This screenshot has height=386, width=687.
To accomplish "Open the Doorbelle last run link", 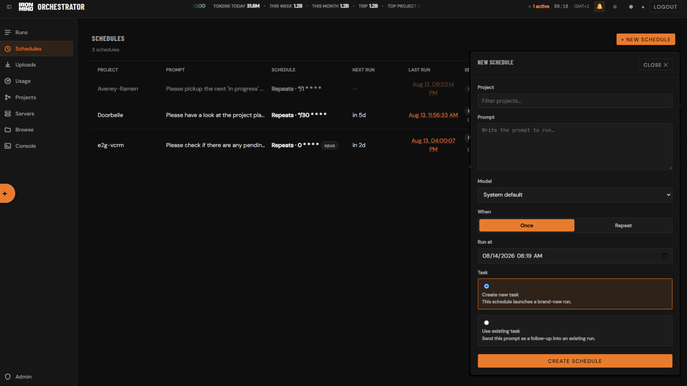I will pos(433,115).
